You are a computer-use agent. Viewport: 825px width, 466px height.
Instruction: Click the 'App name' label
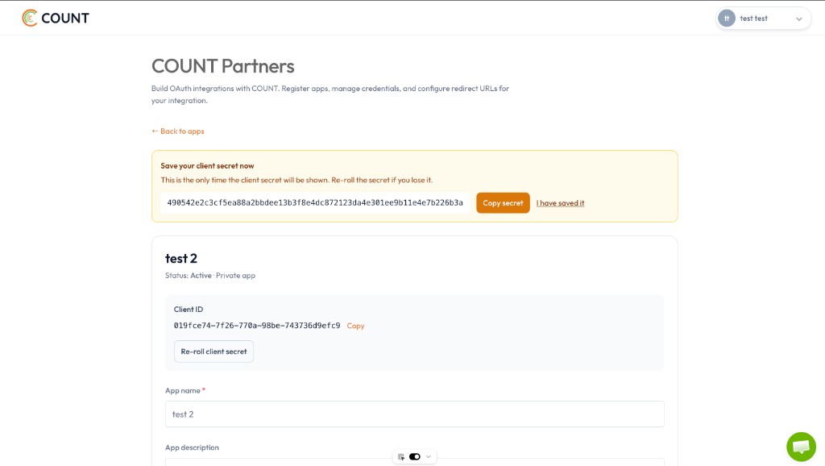pyautogui.click(x=183, y=391)
